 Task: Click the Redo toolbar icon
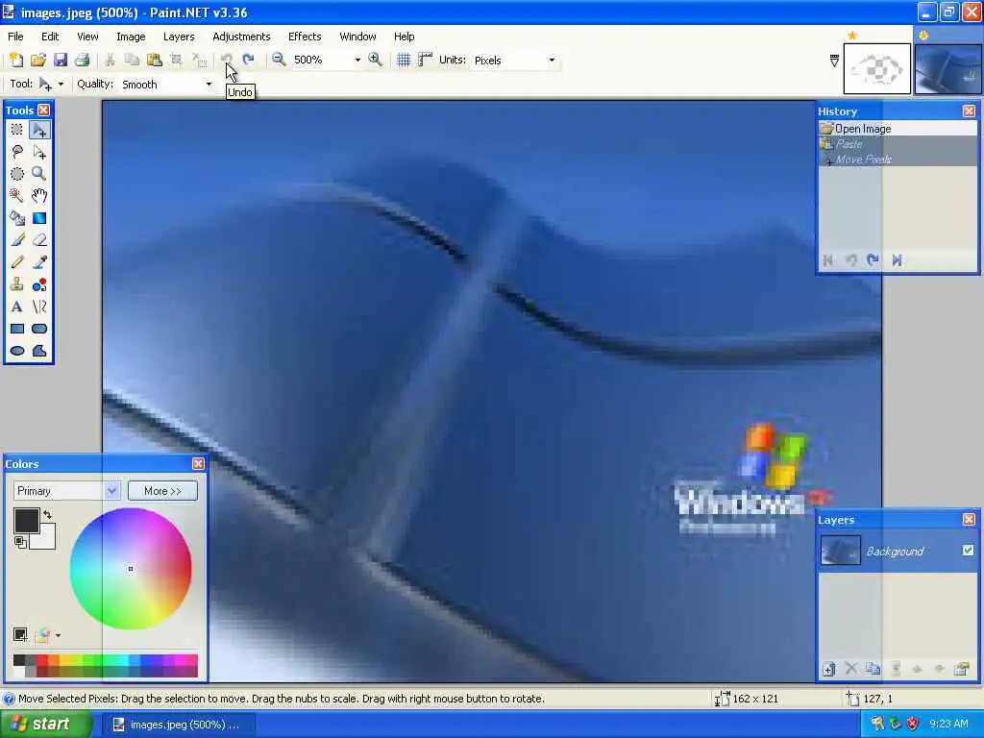pyautogui.click(x=249, y=60)
